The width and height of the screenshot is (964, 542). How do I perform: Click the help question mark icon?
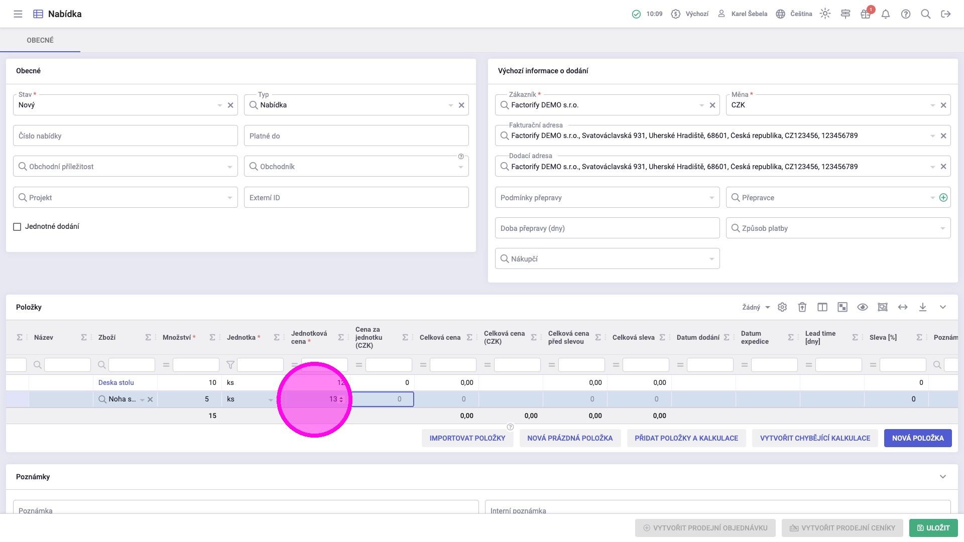tap(906, 14)
